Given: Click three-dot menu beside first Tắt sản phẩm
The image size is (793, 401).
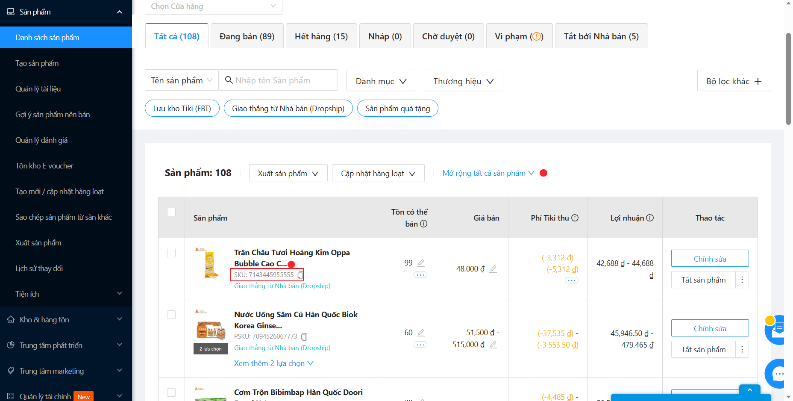Looking at the screenshot, I should point(742,280).
